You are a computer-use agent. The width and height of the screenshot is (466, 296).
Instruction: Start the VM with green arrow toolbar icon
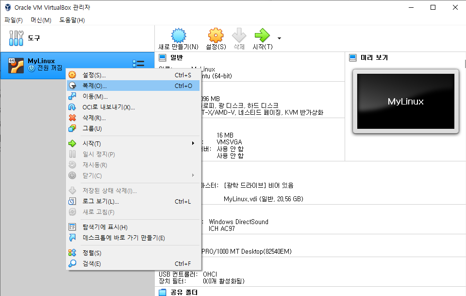tap(262, 35)
